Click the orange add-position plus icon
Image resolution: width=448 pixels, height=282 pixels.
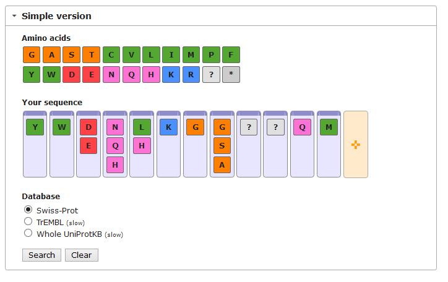pos(356,145)
